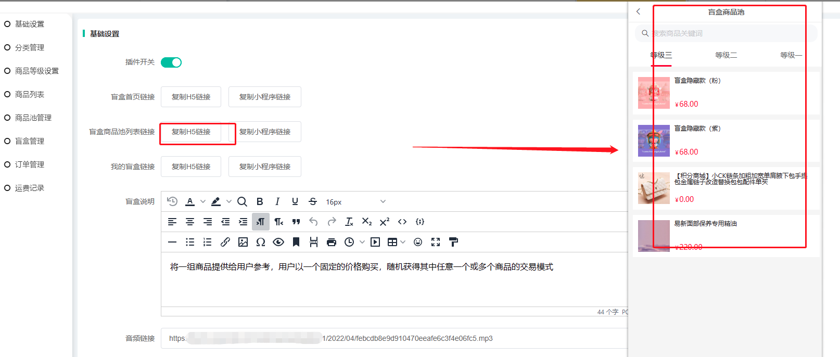Copy H5 link for 盲盒商品池列表链接
Viewport: 840px width, 357px height.
191,132
